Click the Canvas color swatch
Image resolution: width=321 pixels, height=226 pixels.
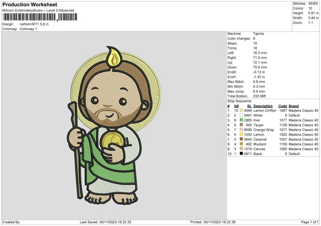[241, 149]
